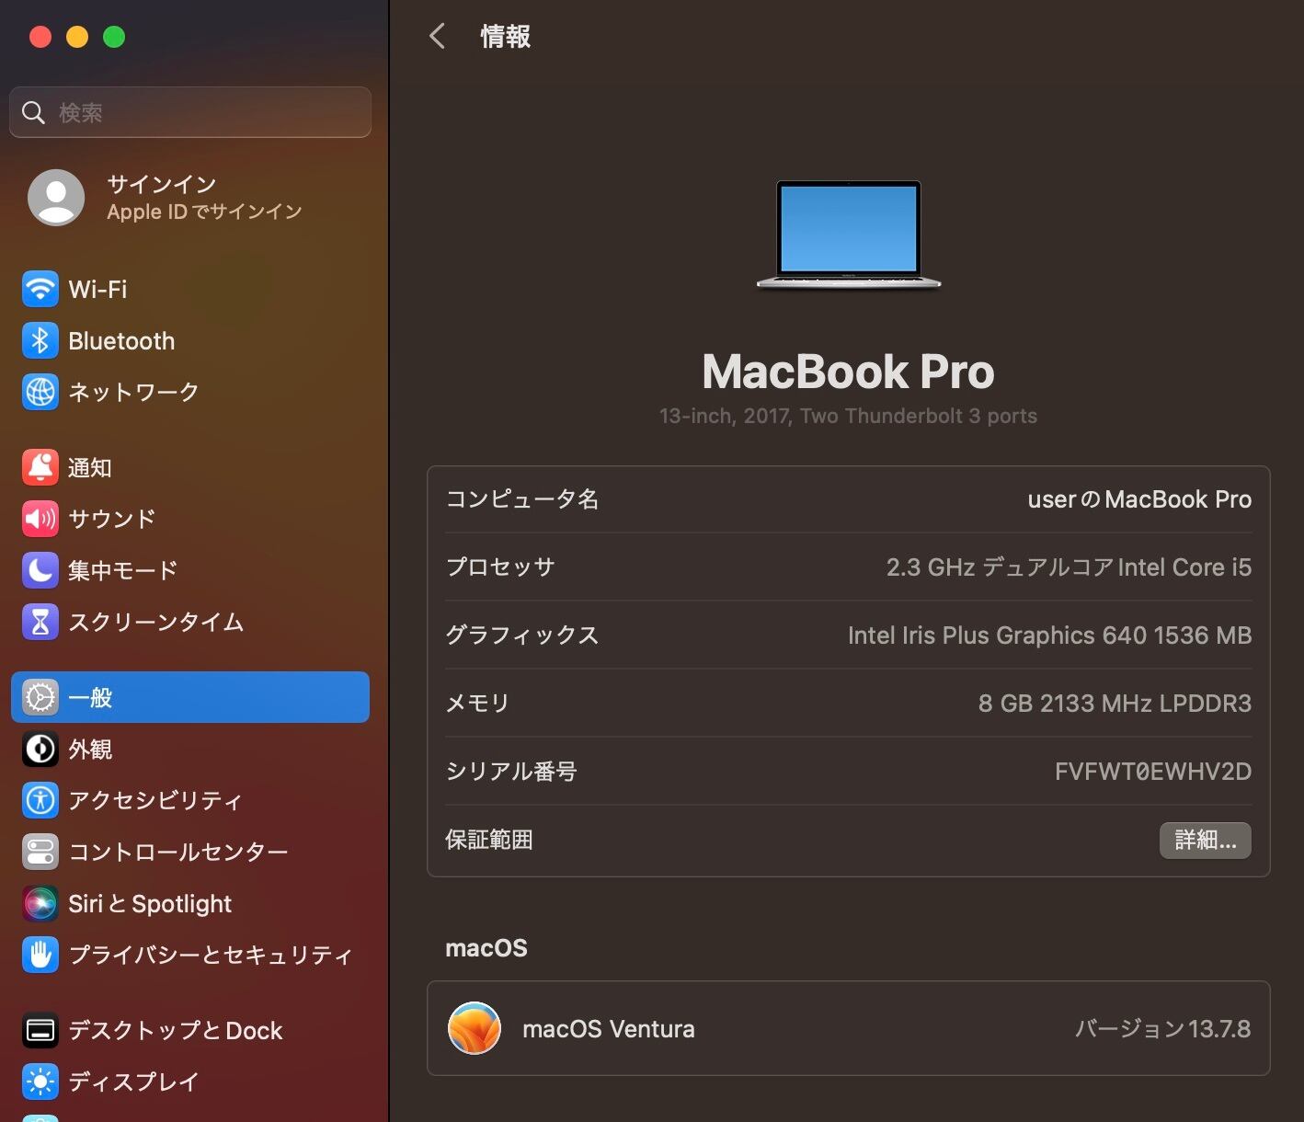Zoom the window with green button
The image size is (1304, 1122).
pyautogui.click(x=114, y=37)
